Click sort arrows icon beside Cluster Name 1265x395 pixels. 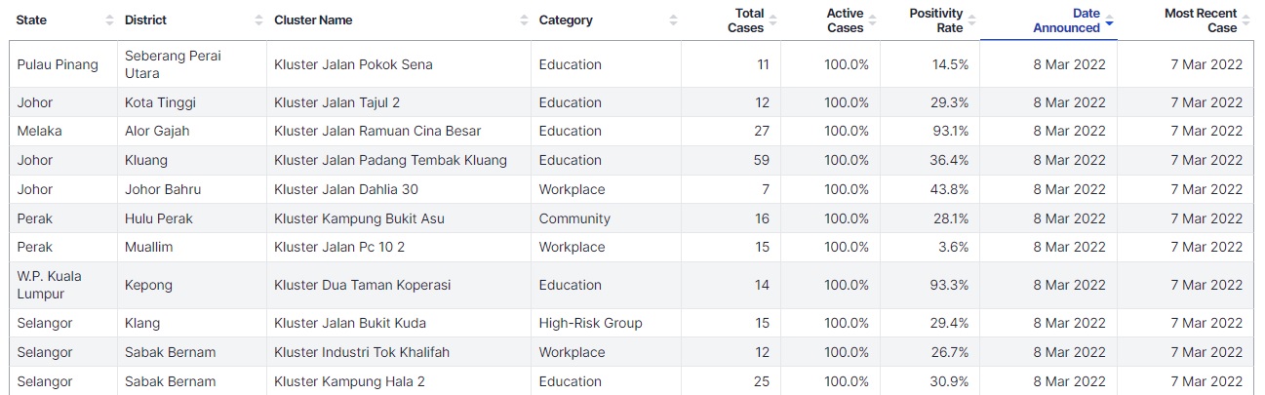[524, 20]
